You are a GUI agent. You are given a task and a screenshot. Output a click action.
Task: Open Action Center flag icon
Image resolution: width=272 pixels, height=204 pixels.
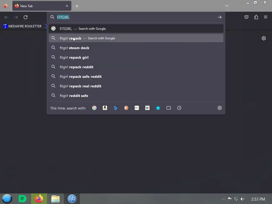(x=230, y=199)
